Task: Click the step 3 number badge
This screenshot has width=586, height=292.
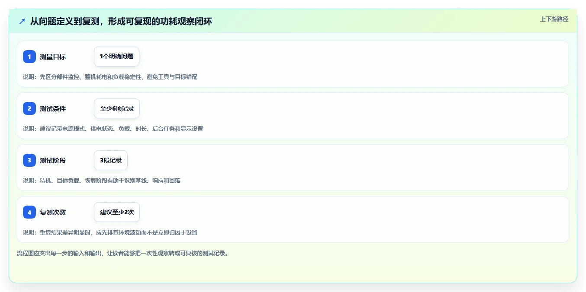Action: [29, 160]
